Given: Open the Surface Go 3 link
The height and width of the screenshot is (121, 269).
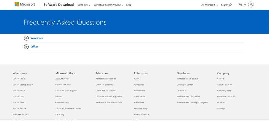Looking at the screenshot, I should coord(18,97).
